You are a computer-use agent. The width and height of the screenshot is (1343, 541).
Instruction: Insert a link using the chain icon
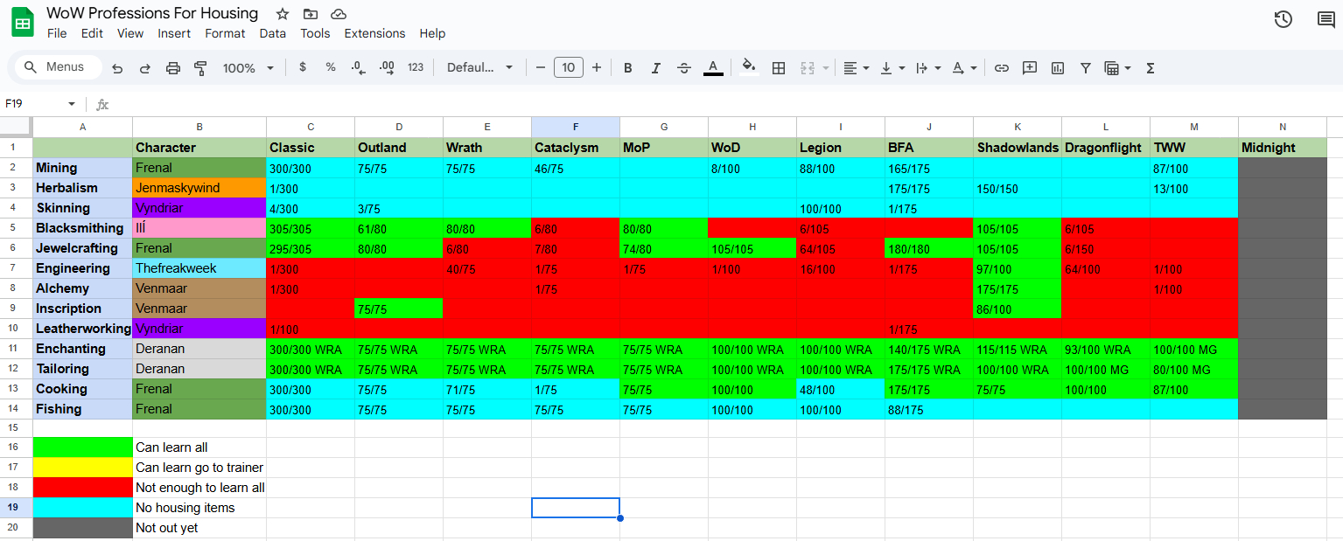coord(1002,68)
